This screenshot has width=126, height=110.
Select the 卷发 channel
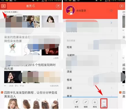tap(69, 80)
